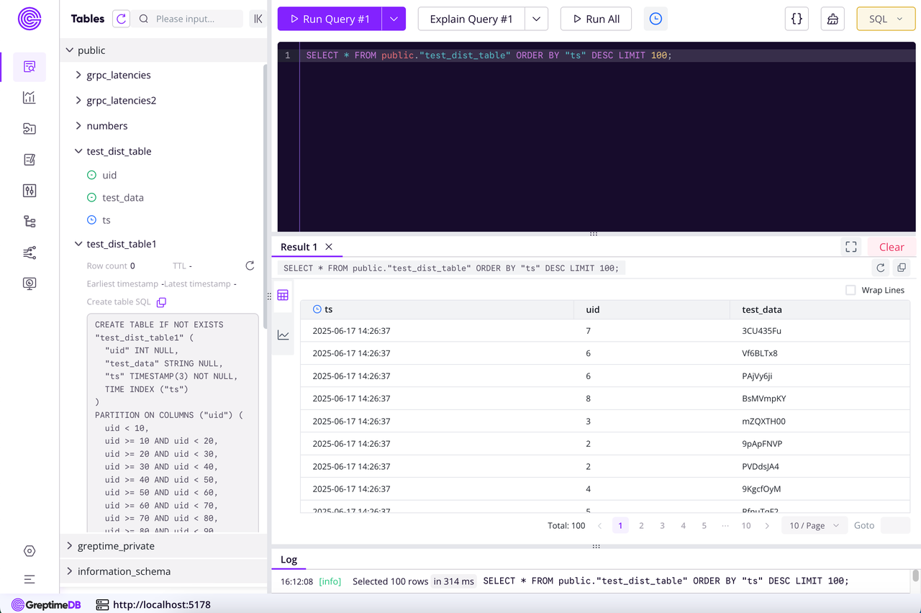The height and width of the screenshot is (613, 921).
Task: Copy the Create table SQL
Action: pos(162,302)
